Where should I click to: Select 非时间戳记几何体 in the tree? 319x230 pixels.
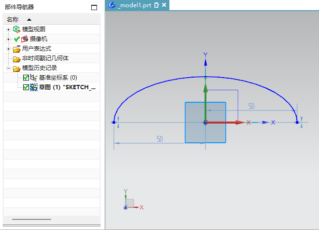(x=45, y=58)
